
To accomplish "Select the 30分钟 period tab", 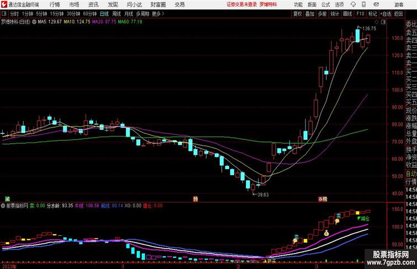I will (73, 14).
